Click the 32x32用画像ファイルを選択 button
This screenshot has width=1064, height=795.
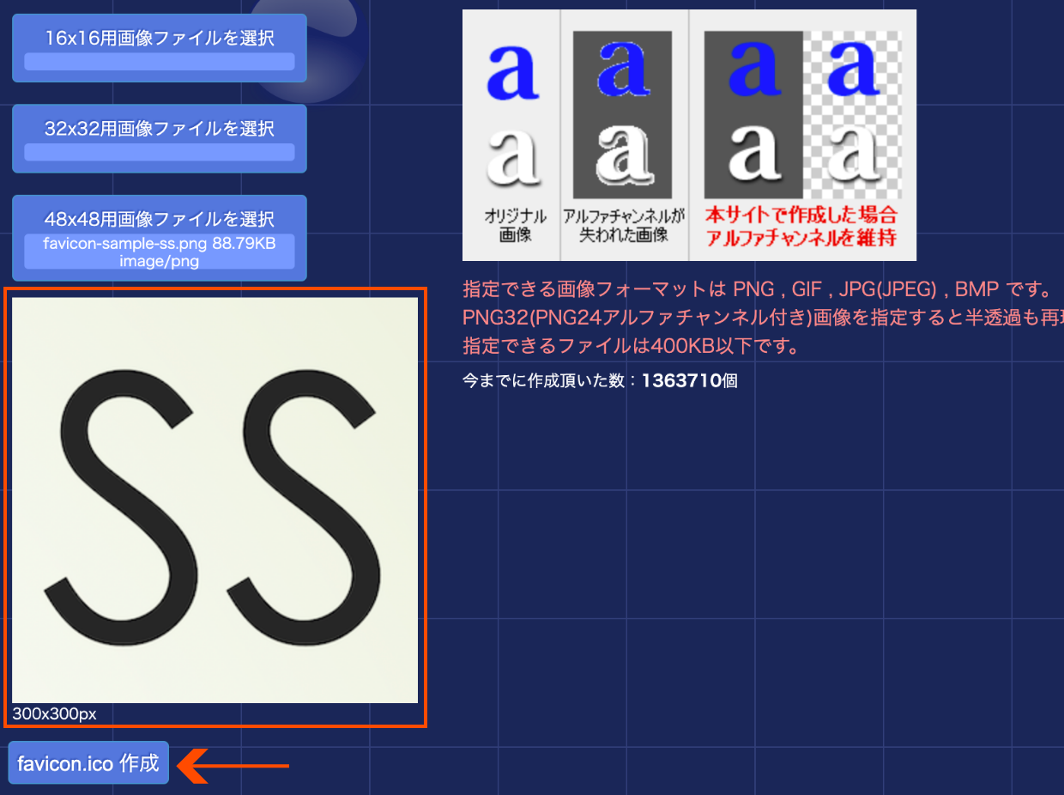[x=159, y=127]
